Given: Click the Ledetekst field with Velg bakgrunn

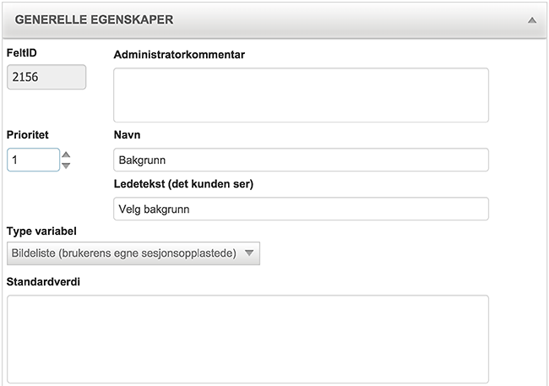Looking at the screenshot, I should coord(302,209).
